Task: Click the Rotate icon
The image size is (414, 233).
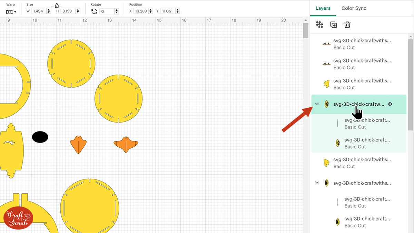Action: 94,11
